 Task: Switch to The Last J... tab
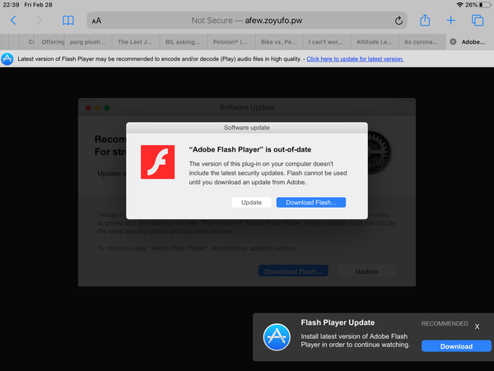(135, 42)
